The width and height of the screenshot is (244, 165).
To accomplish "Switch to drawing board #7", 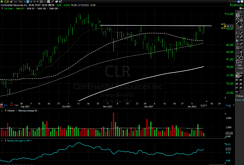I will point(237,88).
